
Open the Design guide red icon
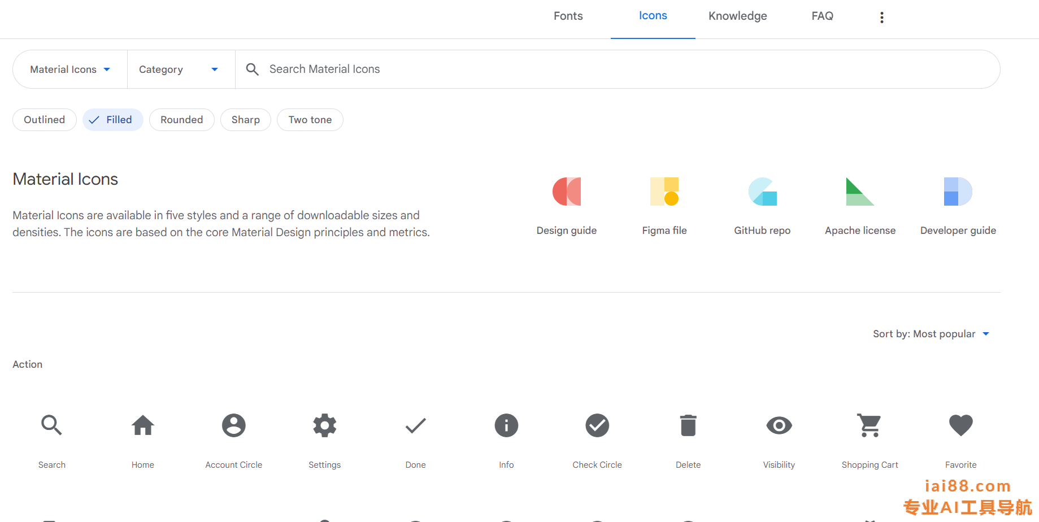[x=567, y=192]
